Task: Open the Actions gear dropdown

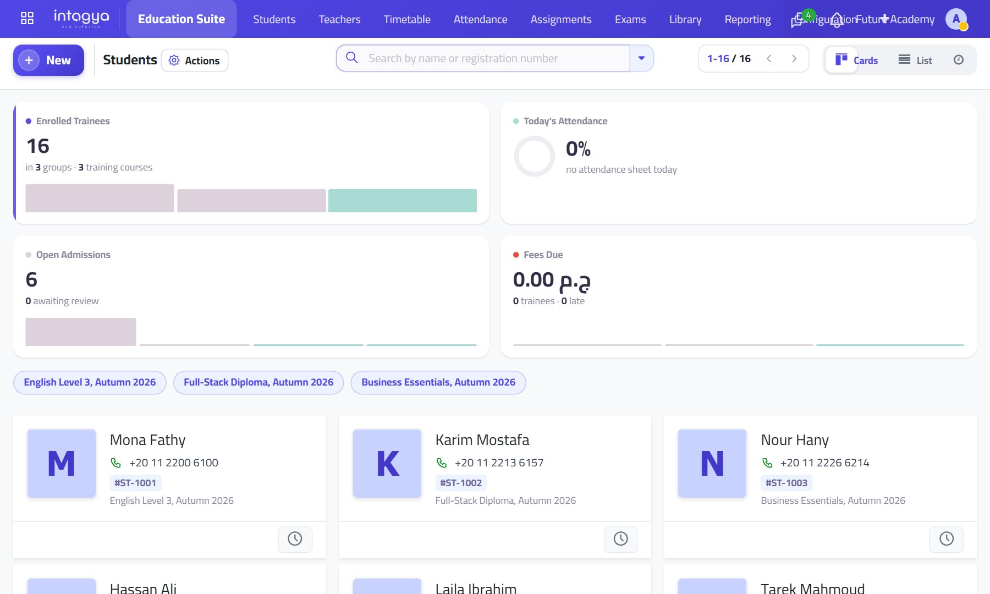Action: (195, 61)
